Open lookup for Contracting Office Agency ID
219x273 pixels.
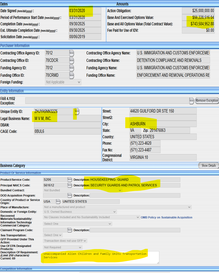(71, 53)
